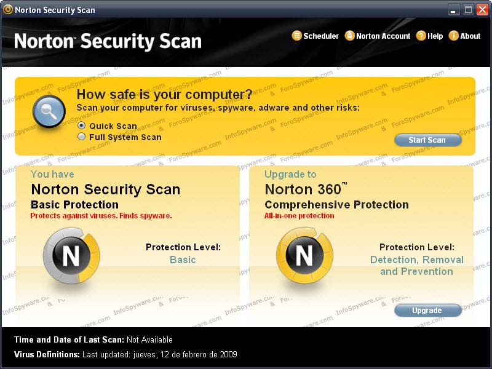Click the Norton title bar app icon
The width and height of the screenshot is (492, 369).
coord(7,9)
